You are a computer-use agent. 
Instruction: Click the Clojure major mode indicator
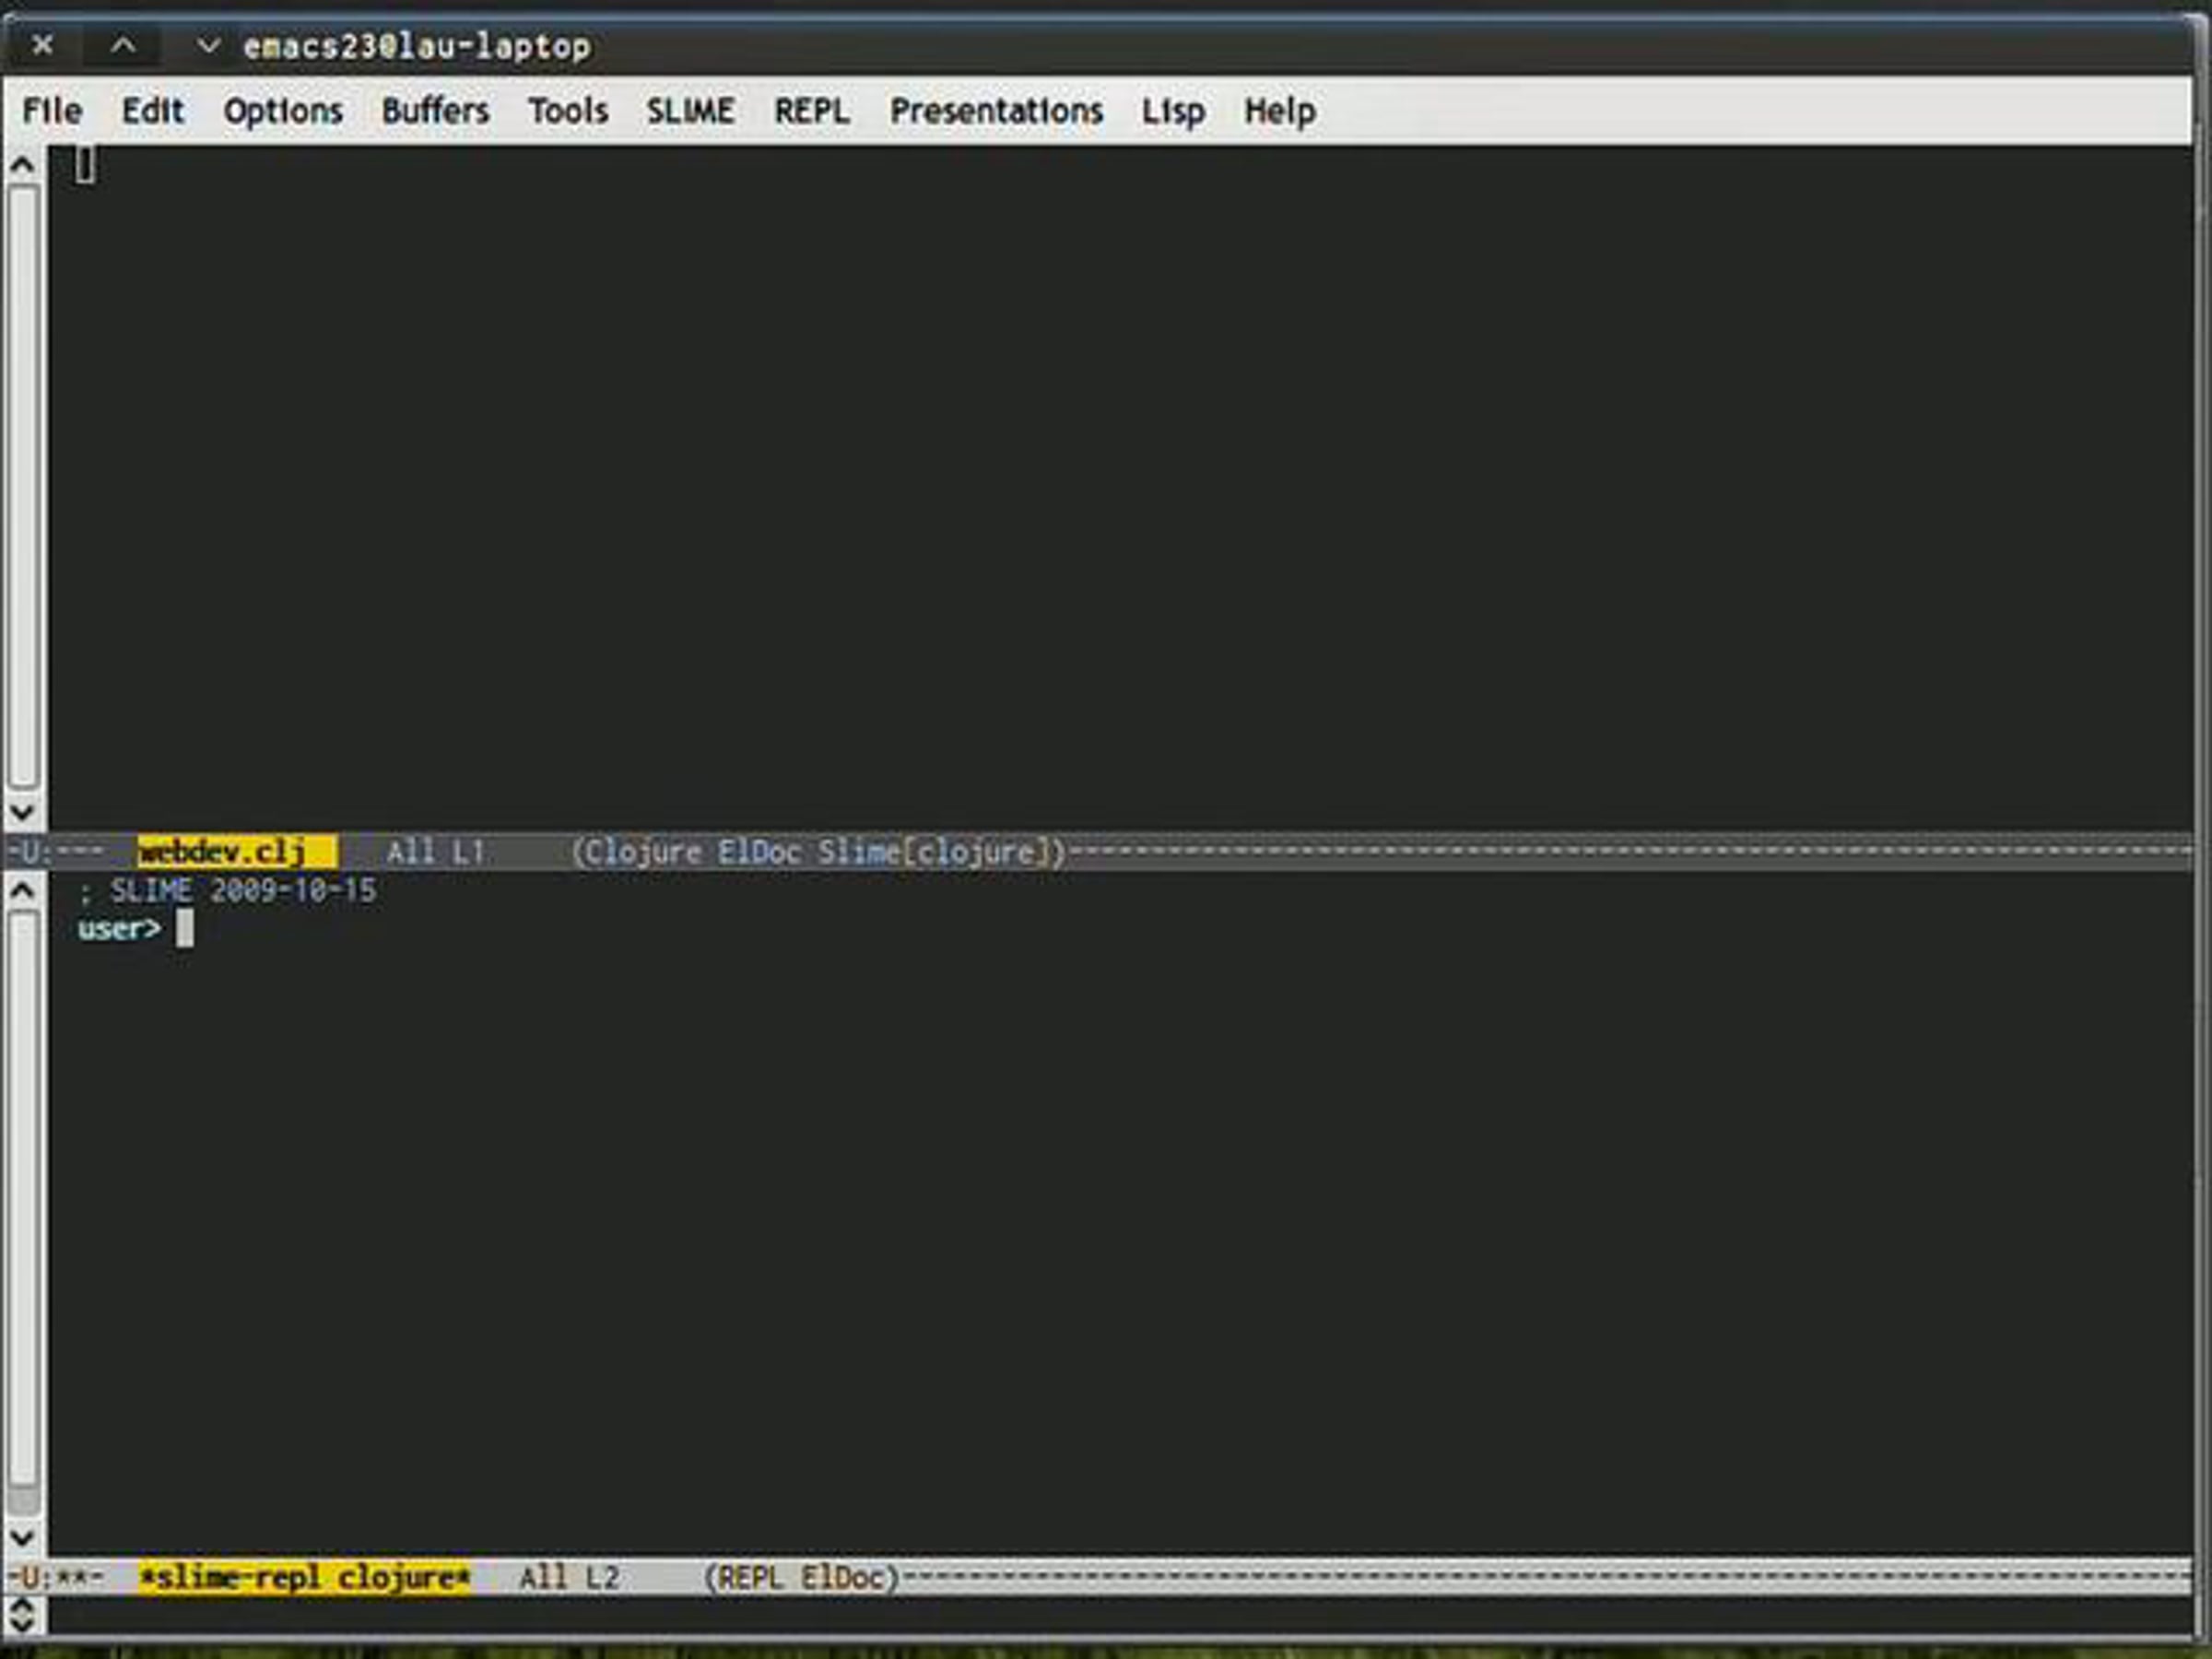coord(642,853)
